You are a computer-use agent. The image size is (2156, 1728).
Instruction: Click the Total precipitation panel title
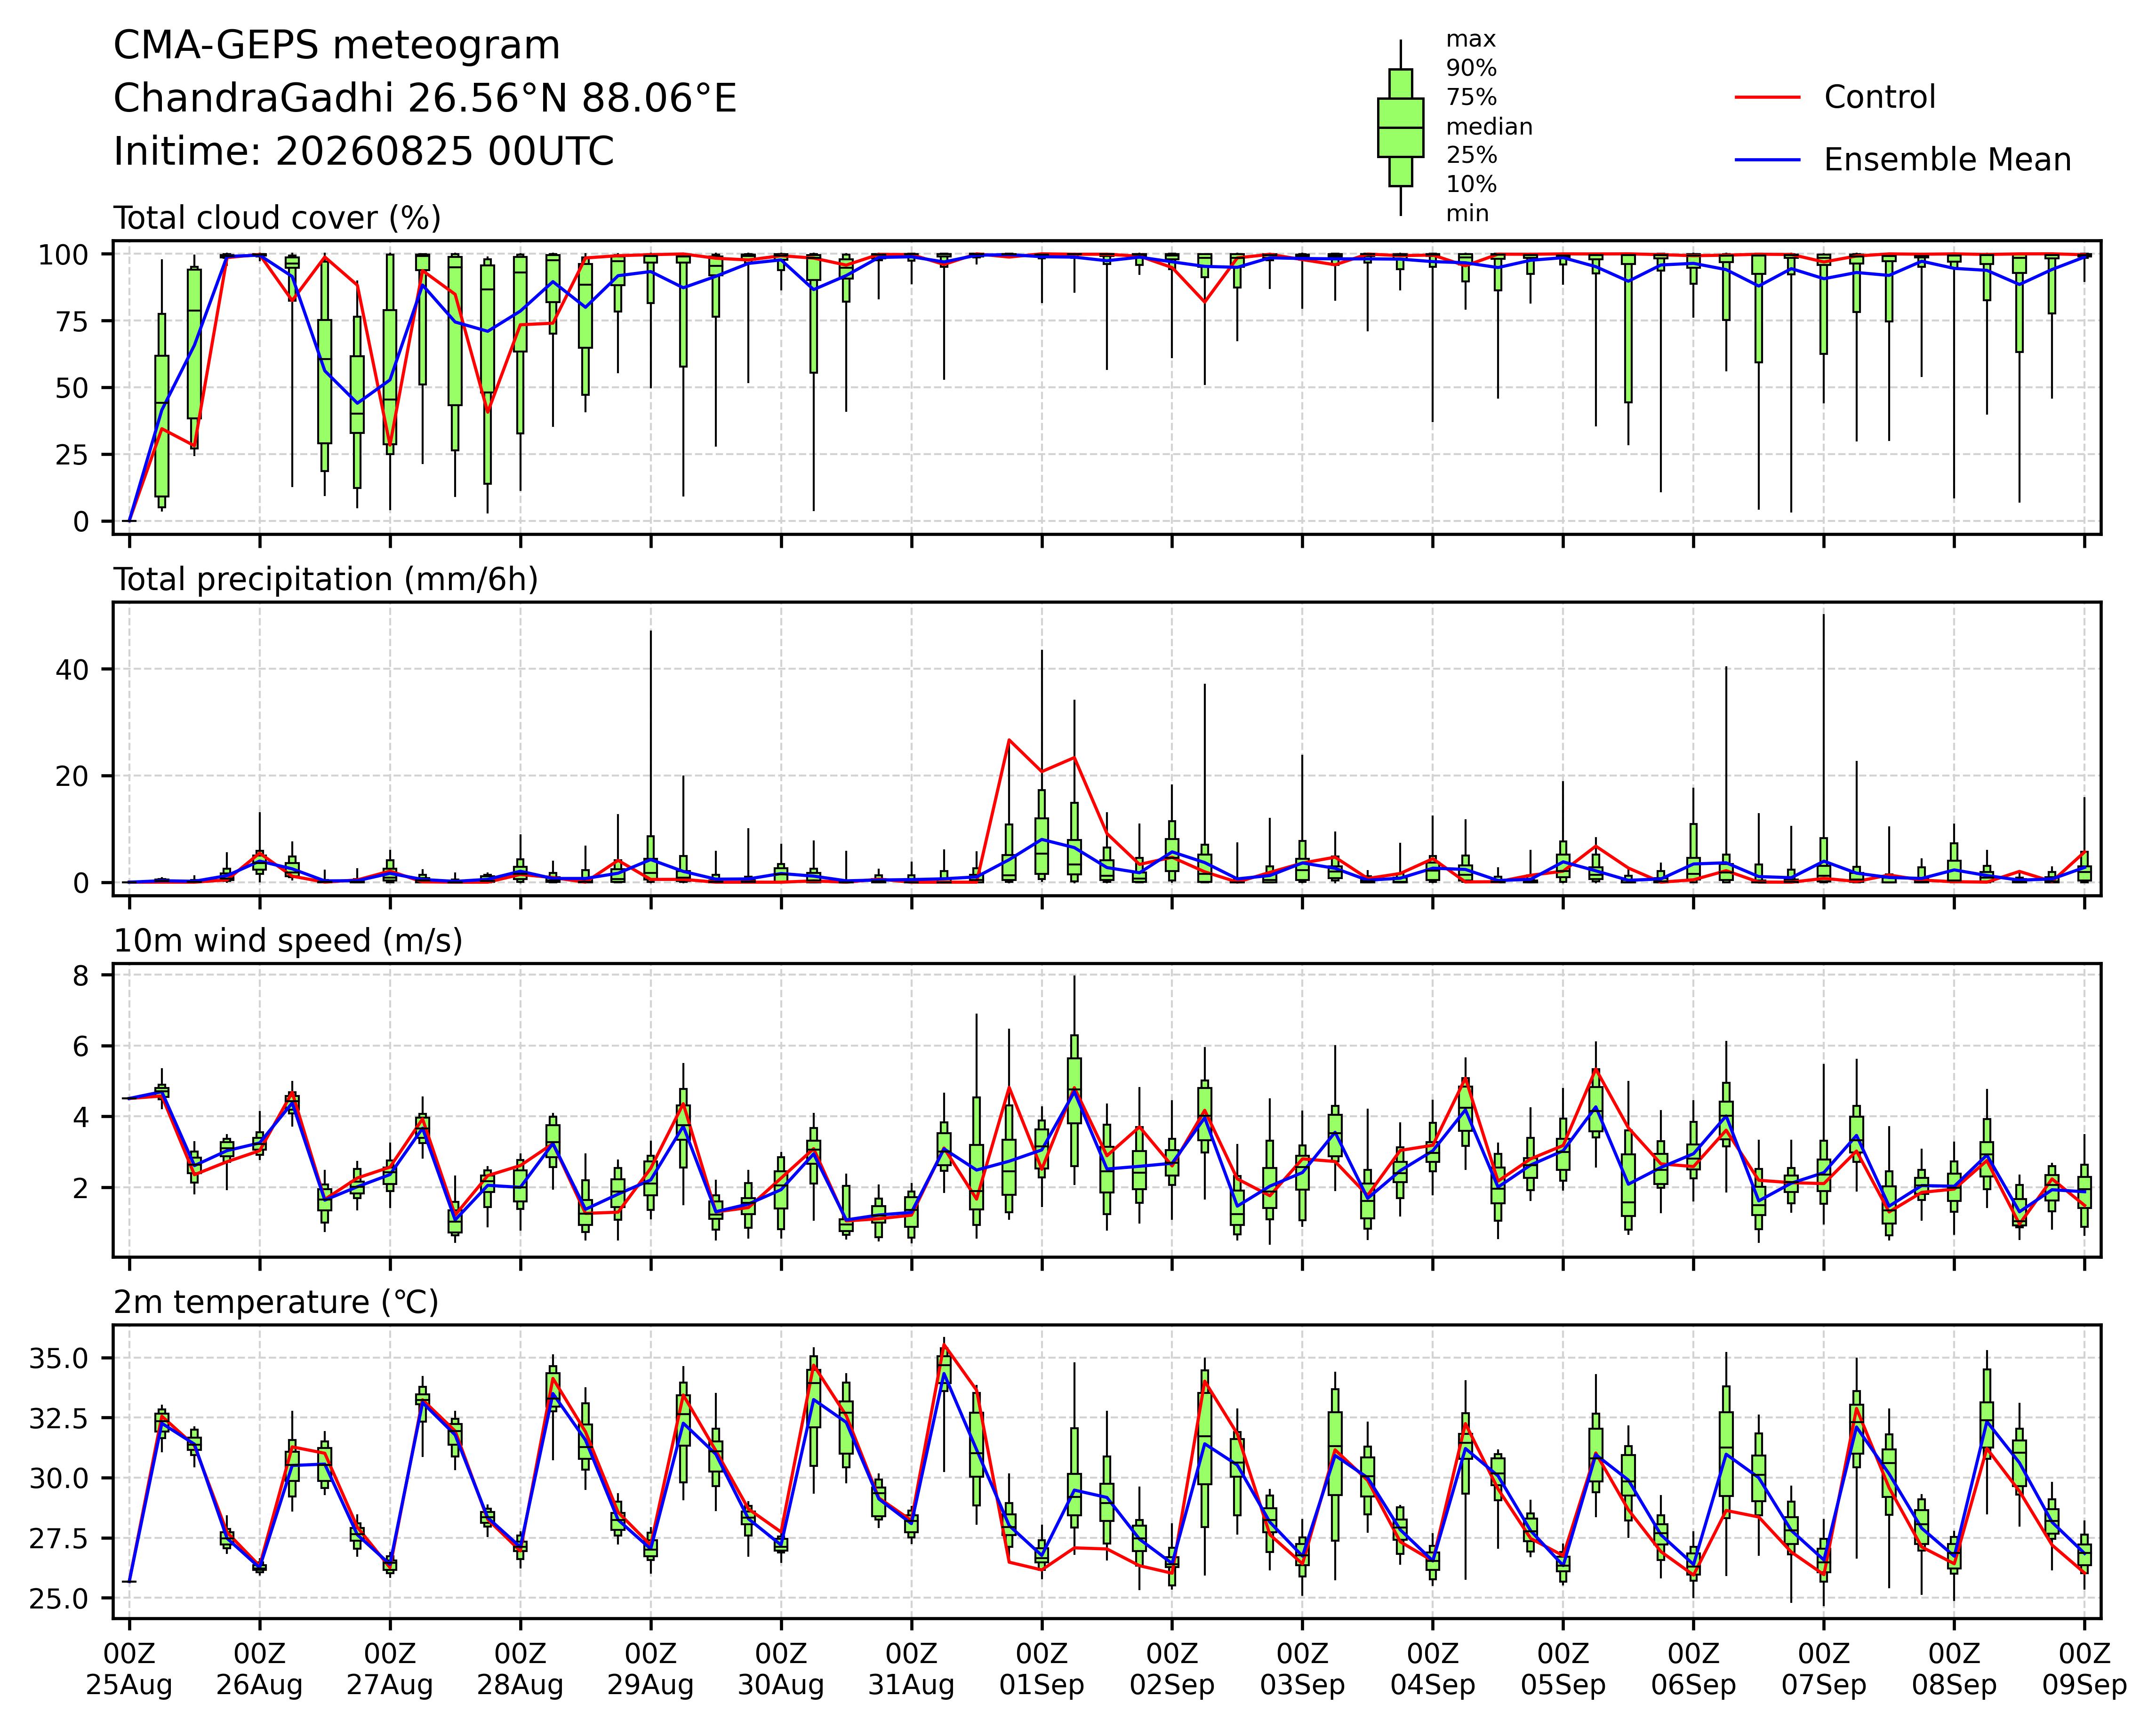[x=326, y=580]
